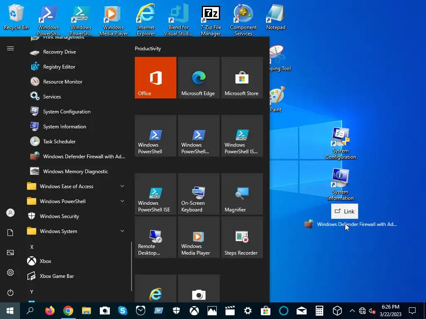
Task: Click the Power button in Start sidebar
Action: (x=10, y=292)
